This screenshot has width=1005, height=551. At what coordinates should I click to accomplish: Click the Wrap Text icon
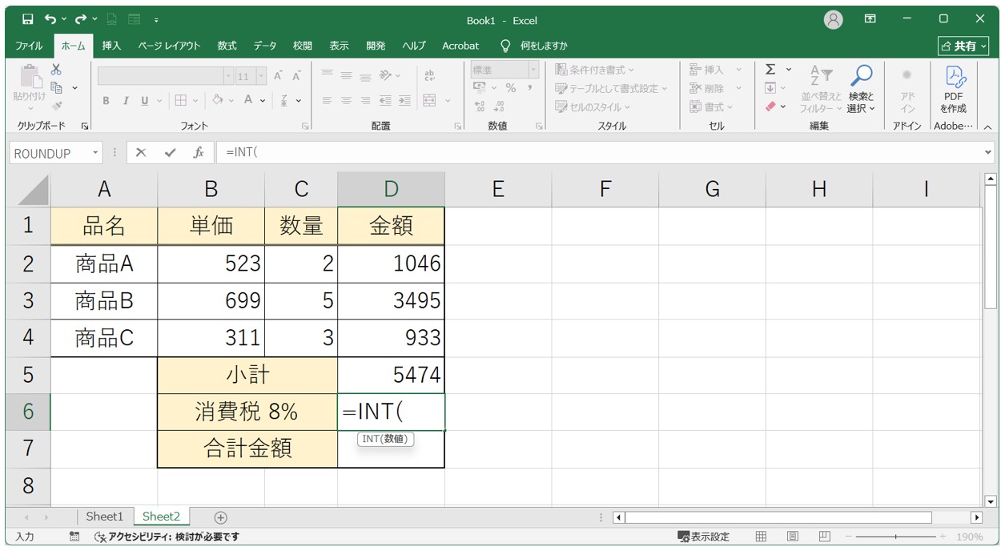click(429, 76)
